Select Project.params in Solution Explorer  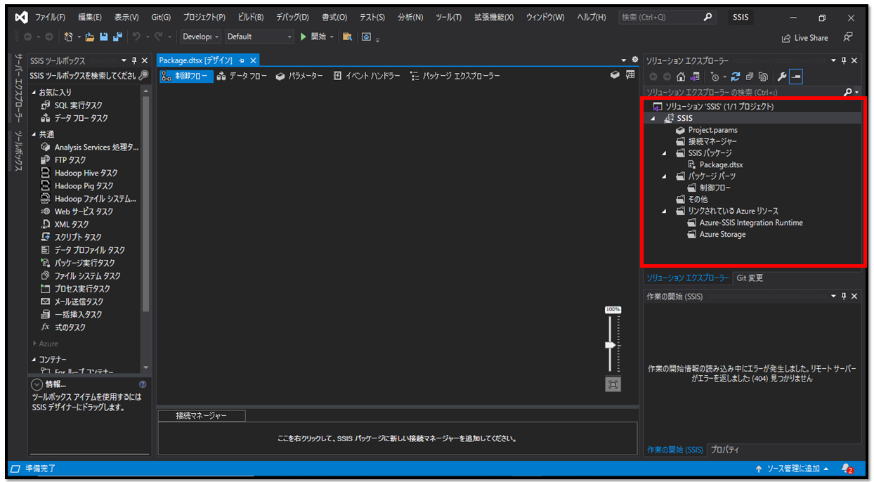[712, 130]
